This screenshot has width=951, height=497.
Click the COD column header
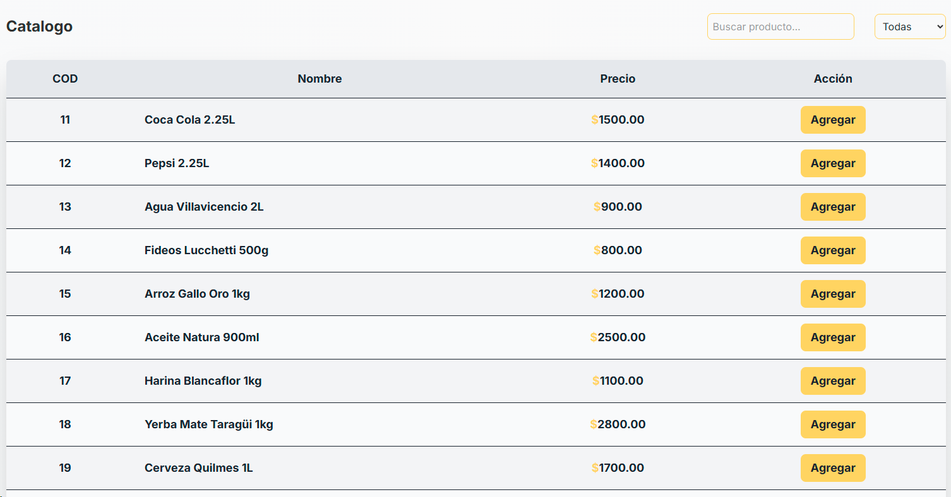pos(65,79)
